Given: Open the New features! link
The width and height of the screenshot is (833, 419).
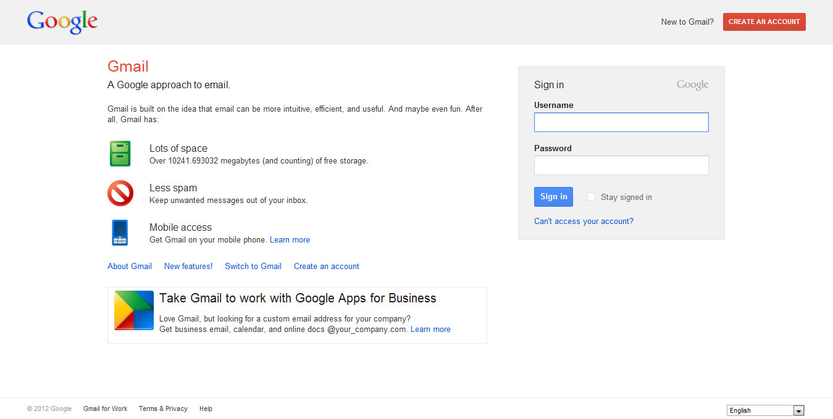Looking at the screenshot, I should coord(188,266).
